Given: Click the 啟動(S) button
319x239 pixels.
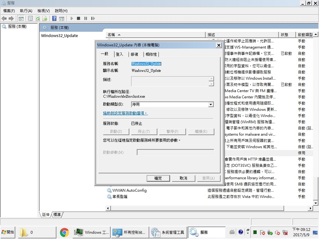Looking at the screenshot, I should 116,132.
